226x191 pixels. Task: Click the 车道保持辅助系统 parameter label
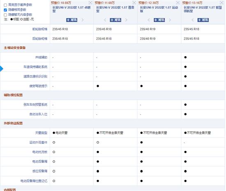(35, 67)
